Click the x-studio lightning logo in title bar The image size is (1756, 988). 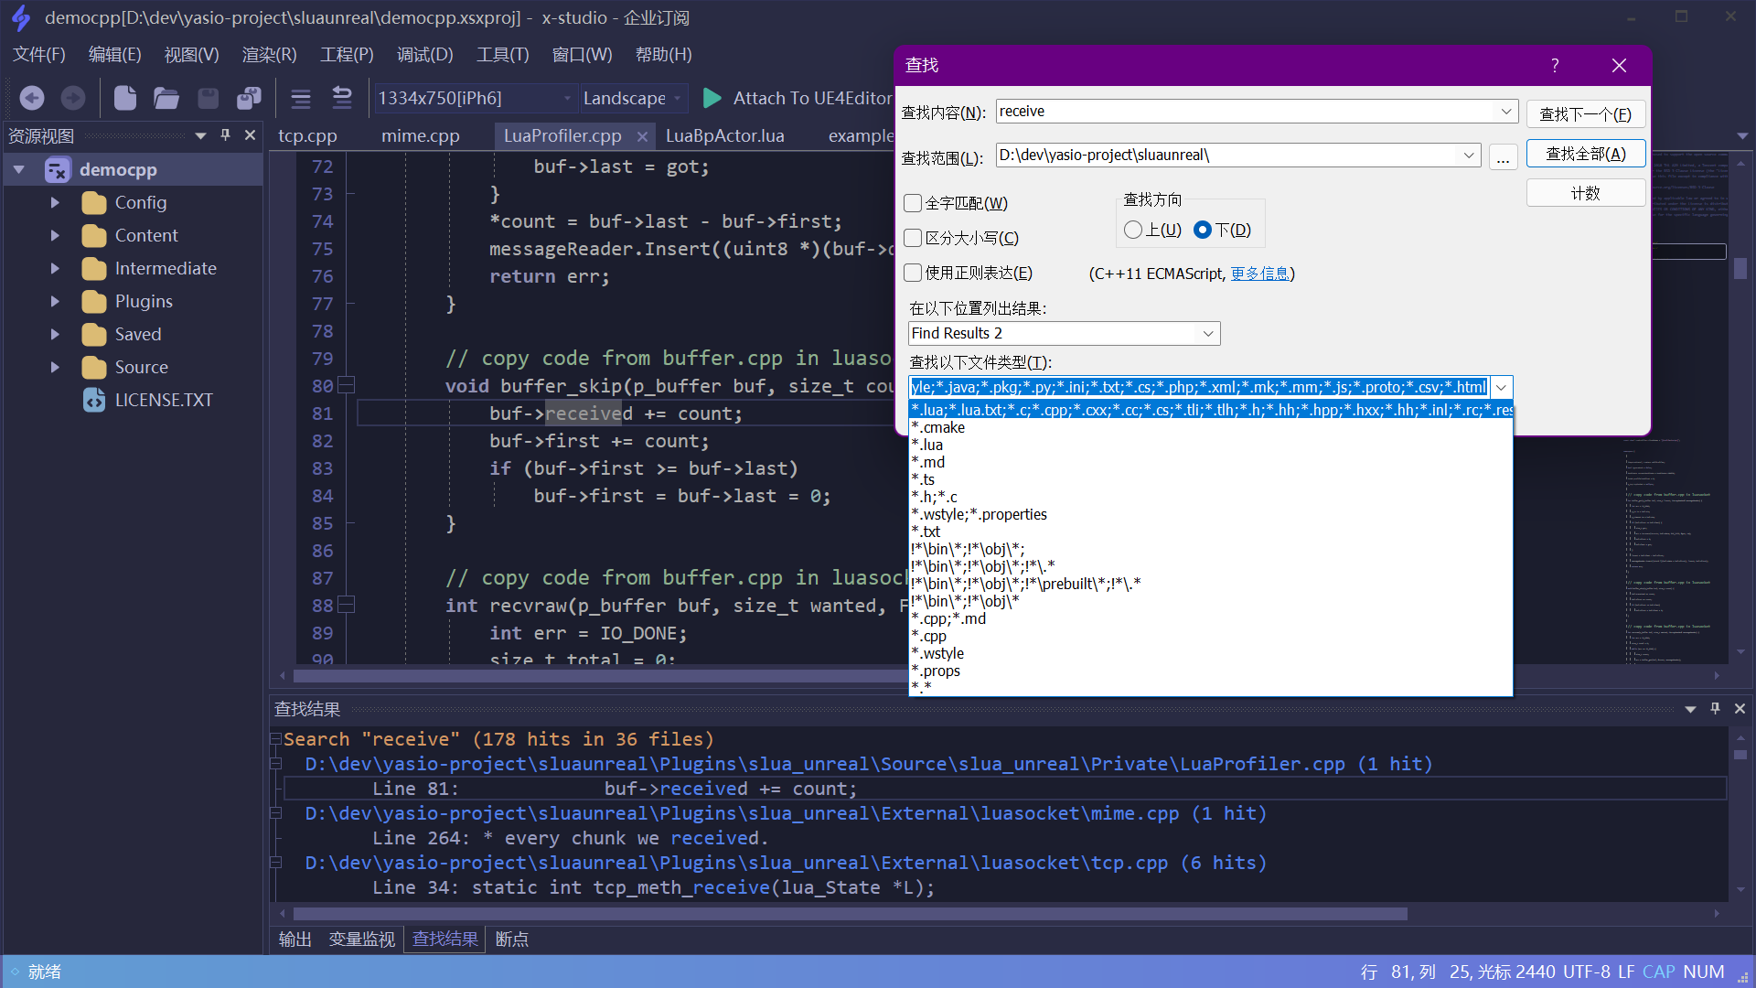click(x=20, y=17)
